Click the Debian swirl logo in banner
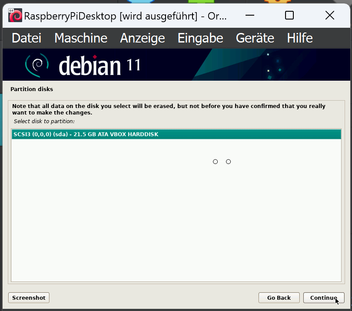Image resolution: width=352 pixels, height=311 pixels. click(x=37, y=65)
